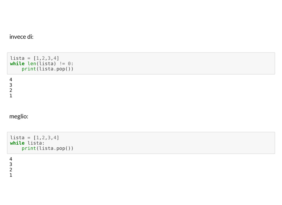Click the 'len' function in first cell
282x205 pixels.
point(32,64)
